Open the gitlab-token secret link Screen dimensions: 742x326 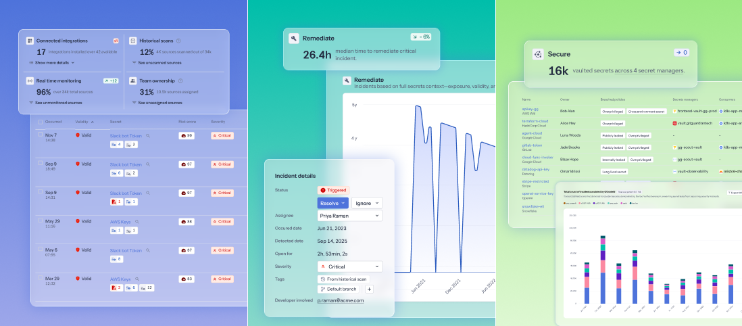[x=532, y=145]
